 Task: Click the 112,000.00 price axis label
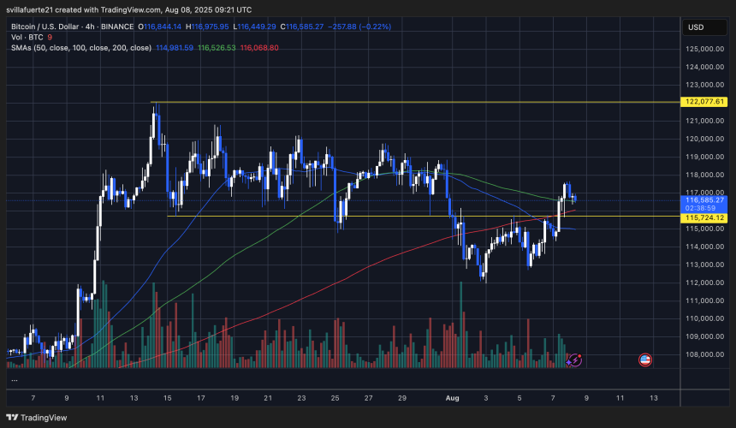pos(704,282)
